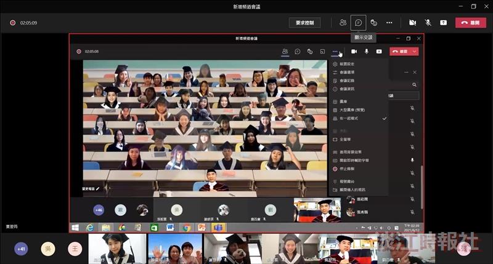Choose 圖庫 gallery view in menu

(x=359, y=102)
